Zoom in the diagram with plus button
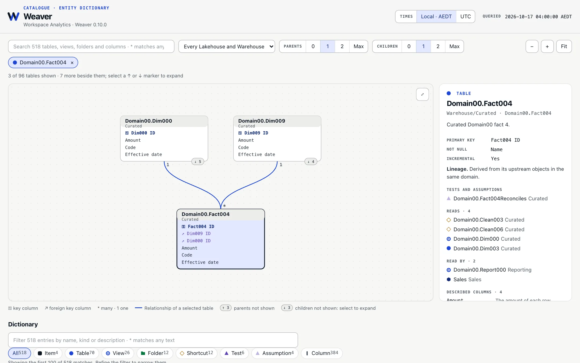Image resolution: width=580 pixels, height=363 pixels. point(547,47)
